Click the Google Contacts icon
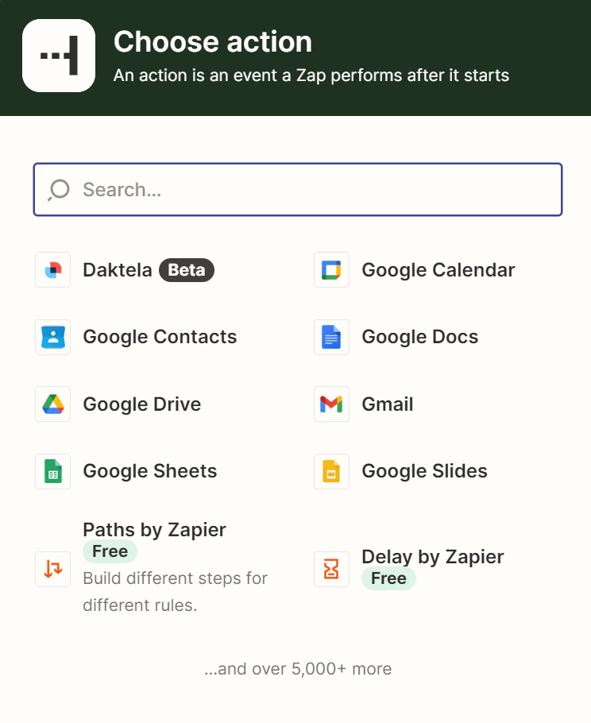 [x=53, y=337]
